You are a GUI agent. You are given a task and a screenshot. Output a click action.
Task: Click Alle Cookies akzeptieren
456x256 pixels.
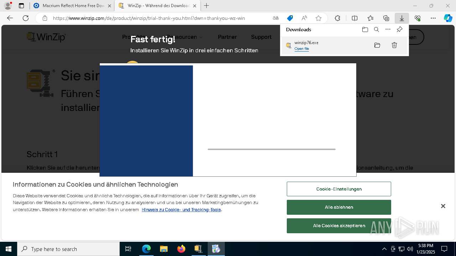339,225
